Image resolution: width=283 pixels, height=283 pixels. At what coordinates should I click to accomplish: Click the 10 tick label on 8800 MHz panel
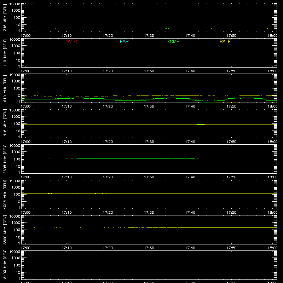tap(18, 237)
